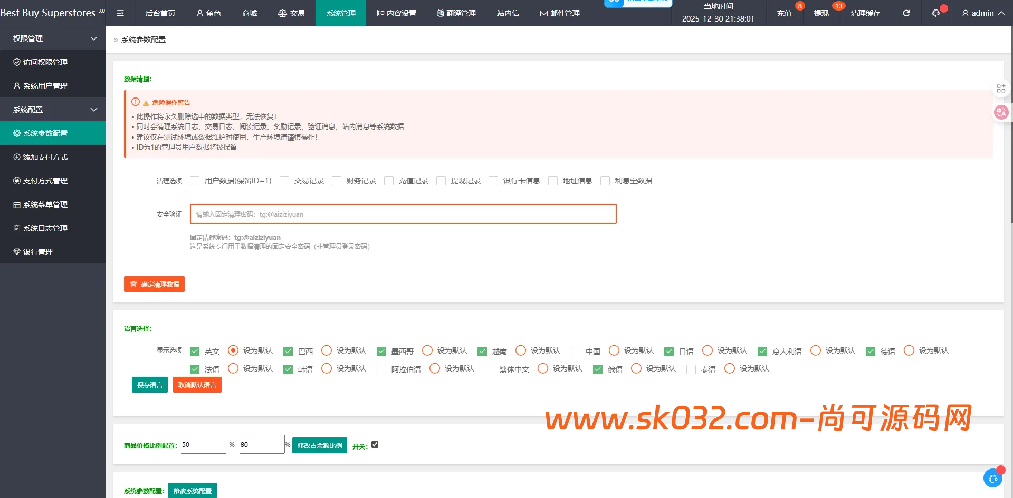Enable the 商品价格比例 开关 toggle

(375, 444)
